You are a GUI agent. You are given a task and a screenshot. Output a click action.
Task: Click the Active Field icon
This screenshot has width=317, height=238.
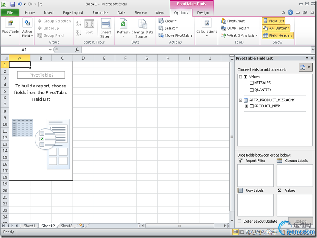click(27, 23)
